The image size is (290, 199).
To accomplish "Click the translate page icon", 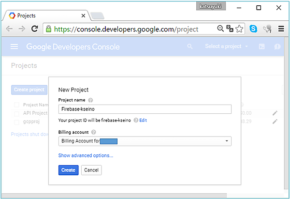I will click(x=230, y=29).
